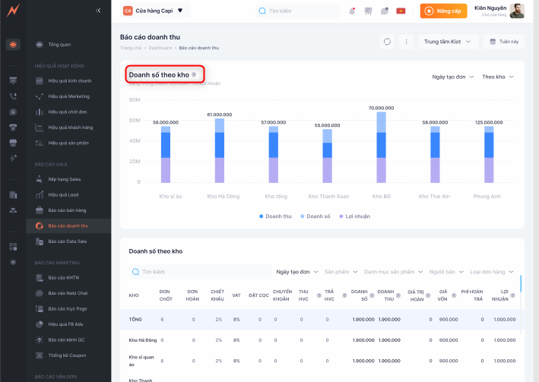
Task: Collapse the sidebar with the chevron arrow
Action: point(98,11)
